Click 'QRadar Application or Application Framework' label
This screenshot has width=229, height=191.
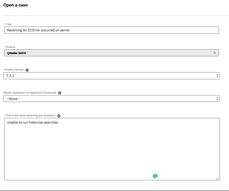[x=30, y=93]
